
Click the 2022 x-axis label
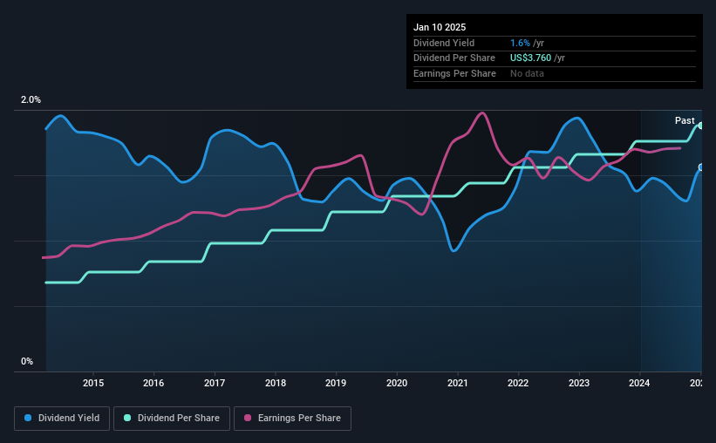click(x=518, y=383)
